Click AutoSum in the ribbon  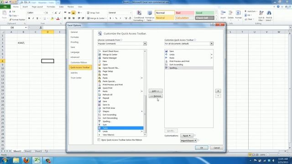tap(250, 11)
